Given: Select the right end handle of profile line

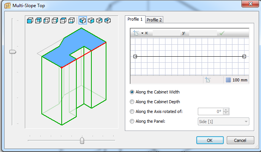Looking at the screenshot, I should tap(244, 57).
